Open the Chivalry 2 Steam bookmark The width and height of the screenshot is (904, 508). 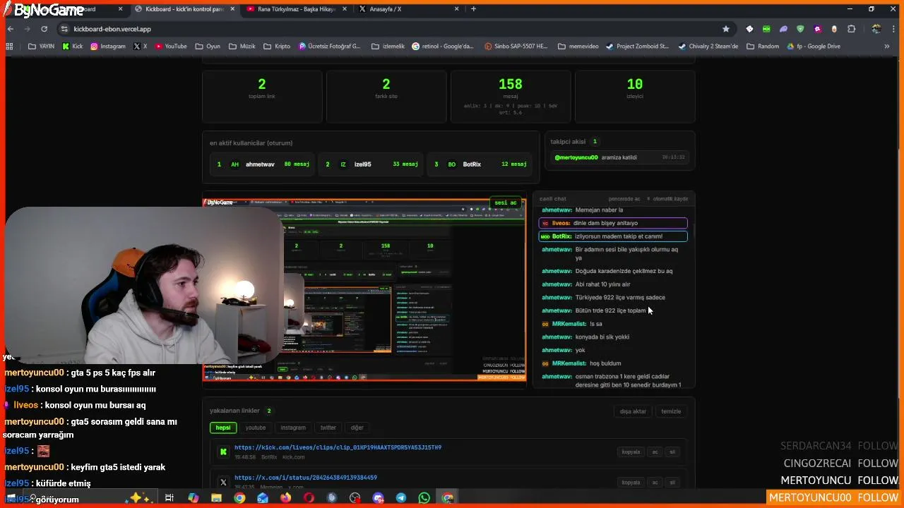[x=708, y=47]
